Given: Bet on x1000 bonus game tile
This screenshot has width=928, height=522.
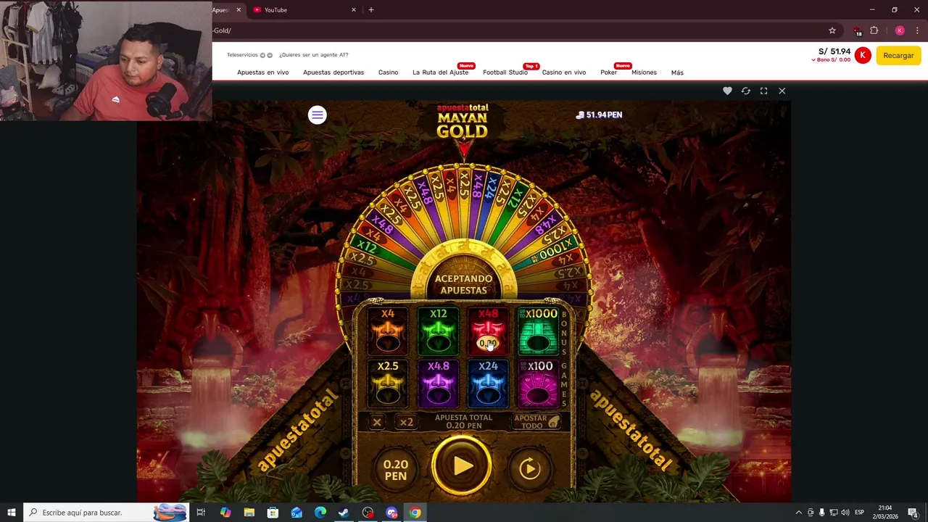Looking at the screenshot, I should click(x=538, y=331).
